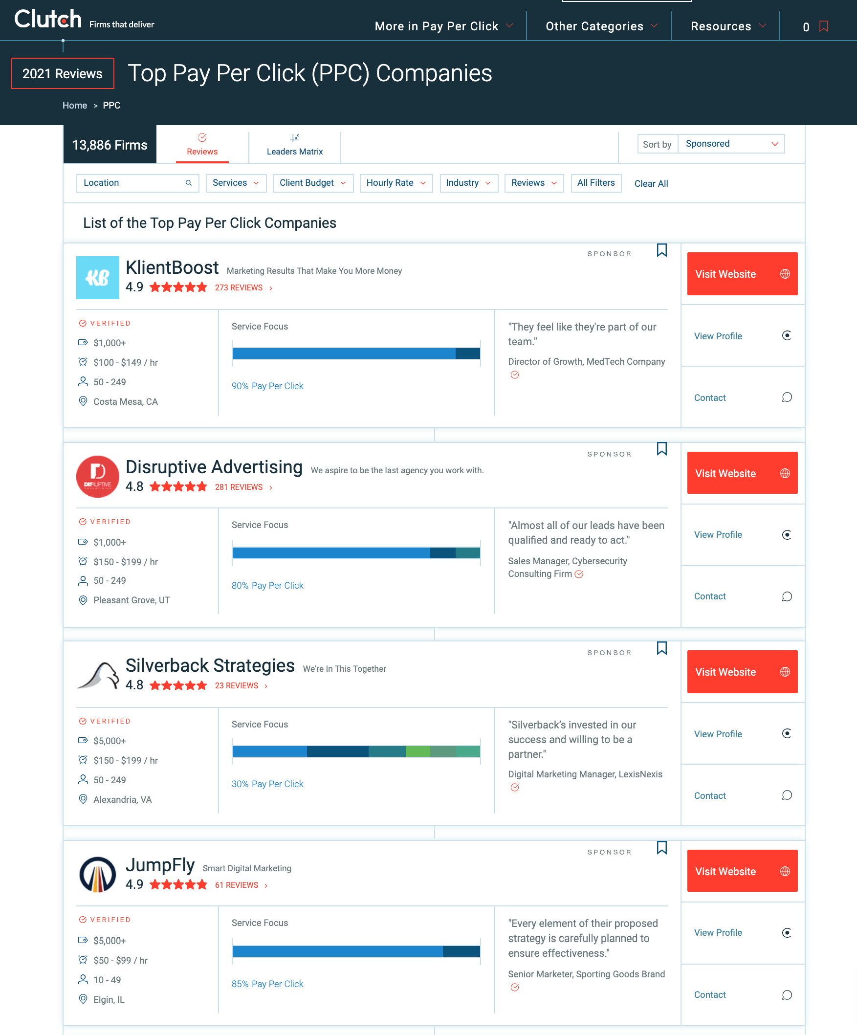Bookmark the Silverback Strategies listing

(662, 648)
